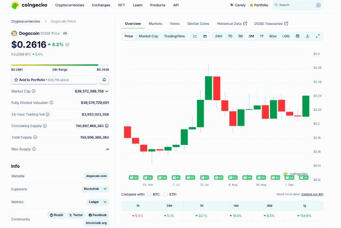The height and width of the screenshot is (228, 341).
Task: Select the 24H time range
Action: click(218, 36)
